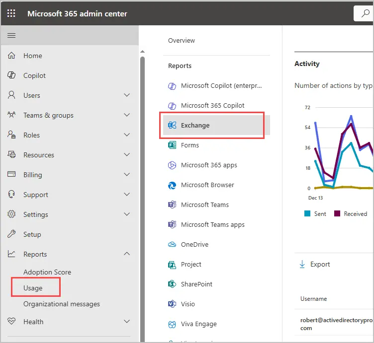Expand the Health chevron
374x343 pixels.
pyautogui.click(x=127, y=321)
